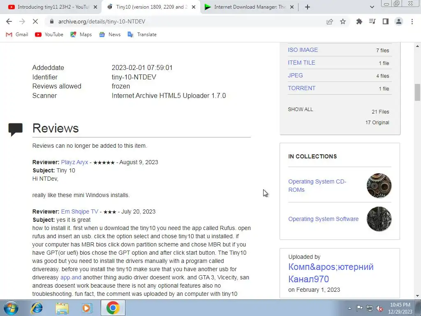Image resolution: width=421 pixels, height=316 pixels.
Task: Open a new tab with plus button
Action: [x=308, y=7]
